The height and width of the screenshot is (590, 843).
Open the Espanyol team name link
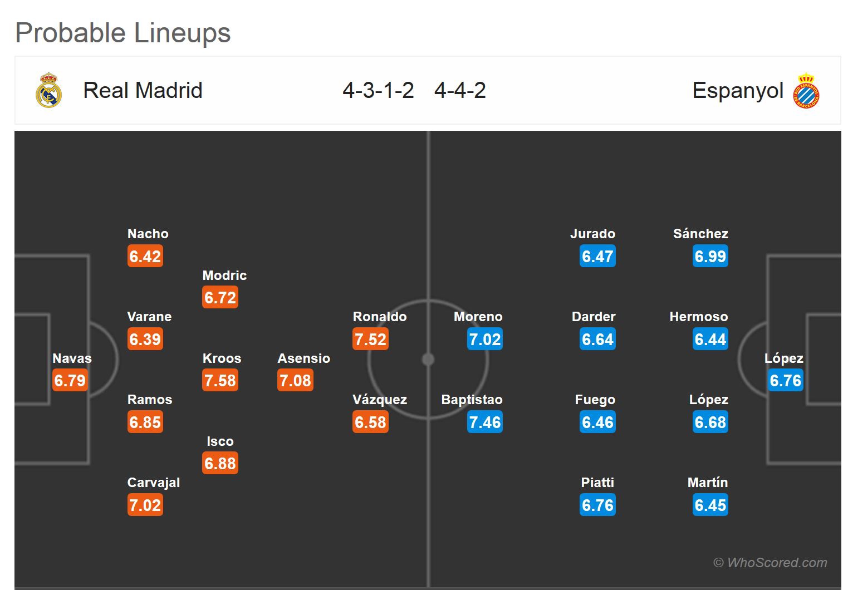tap(737, 90)
